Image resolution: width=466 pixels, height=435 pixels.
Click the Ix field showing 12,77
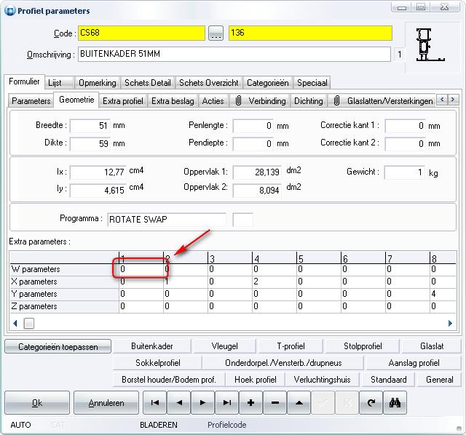[98, 172]
